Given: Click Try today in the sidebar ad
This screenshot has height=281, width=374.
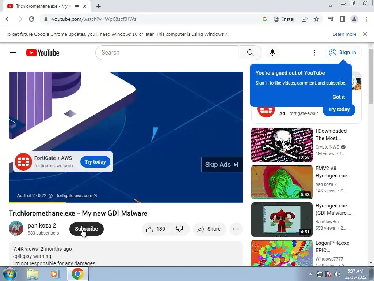Looking at the screenshot, I should 339,109.
